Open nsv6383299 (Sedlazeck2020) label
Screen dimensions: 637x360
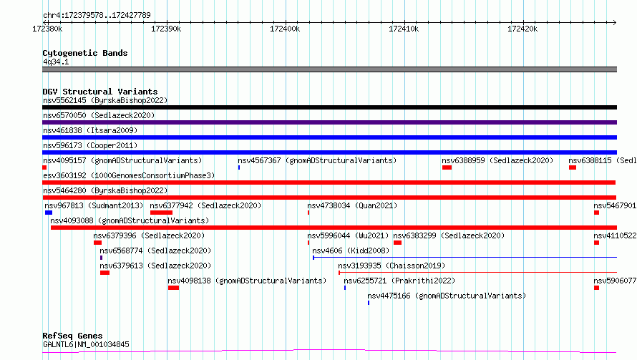(449, 235)
